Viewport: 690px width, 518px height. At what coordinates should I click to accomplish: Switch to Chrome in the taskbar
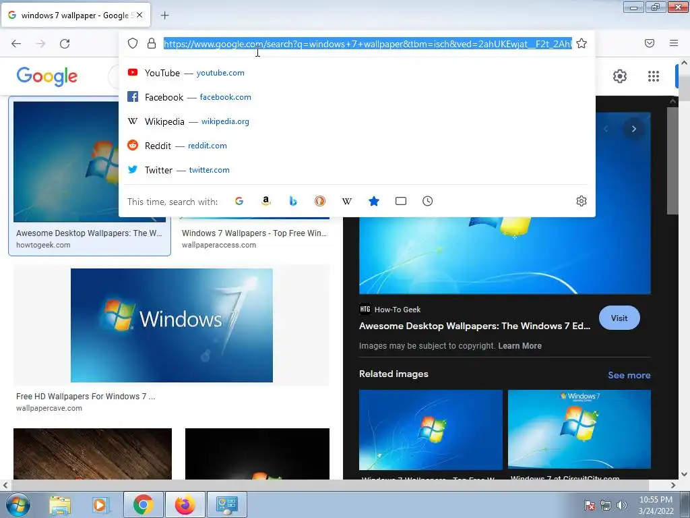(144, 505)
